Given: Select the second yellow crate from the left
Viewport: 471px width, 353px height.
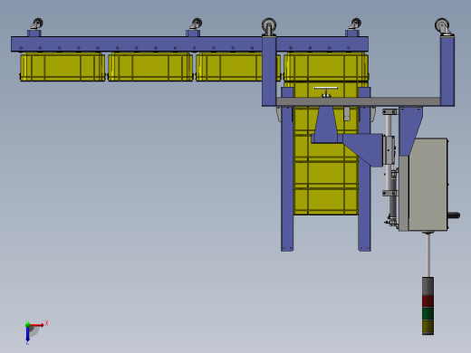Looking at the screenshot, I should click(150, 67).
